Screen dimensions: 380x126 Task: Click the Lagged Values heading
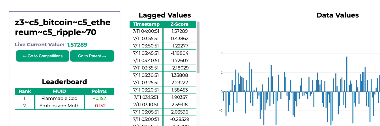click(x=165, y=15)
